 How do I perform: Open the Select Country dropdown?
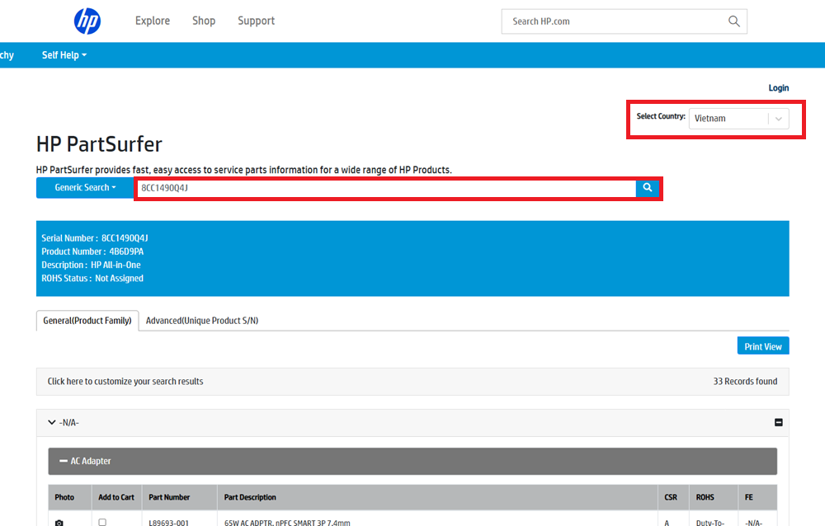pos(738,119)
